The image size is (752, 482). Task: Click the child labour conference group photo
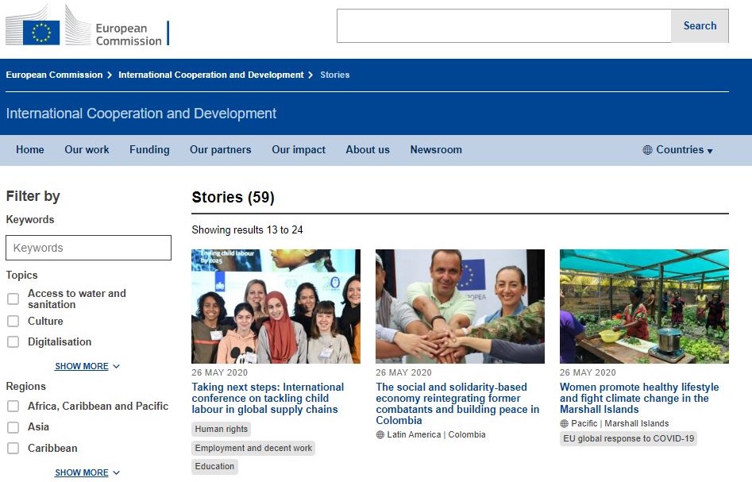click(x=276, y=307)
